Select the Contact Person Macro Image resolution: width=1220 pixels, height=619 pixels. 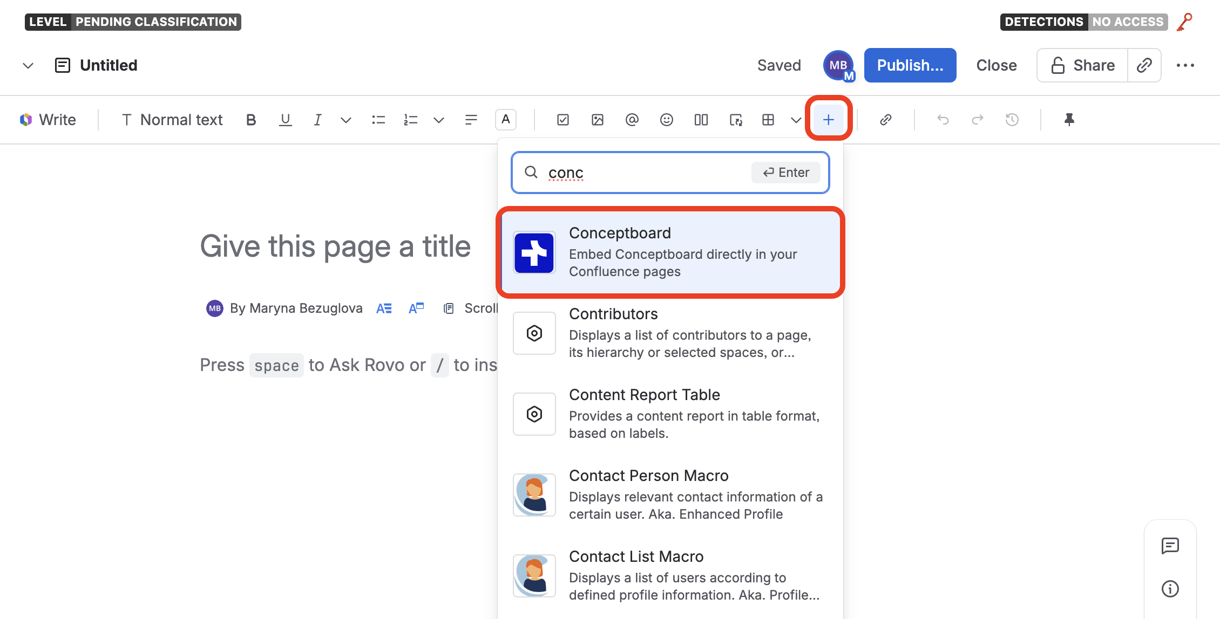(670, 494)
